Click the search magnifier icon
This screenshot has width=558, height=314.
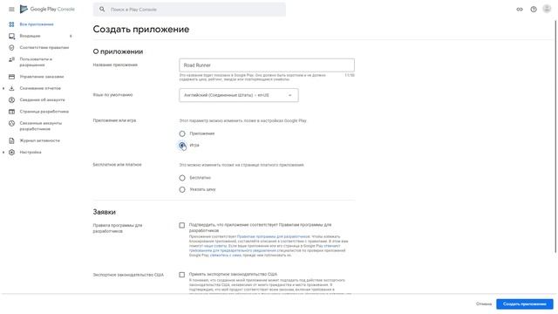pyautogui.click(x=102, y=10)
